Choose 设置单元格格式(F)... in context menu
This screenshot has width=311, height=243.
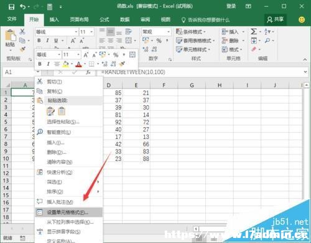point(68,212)
